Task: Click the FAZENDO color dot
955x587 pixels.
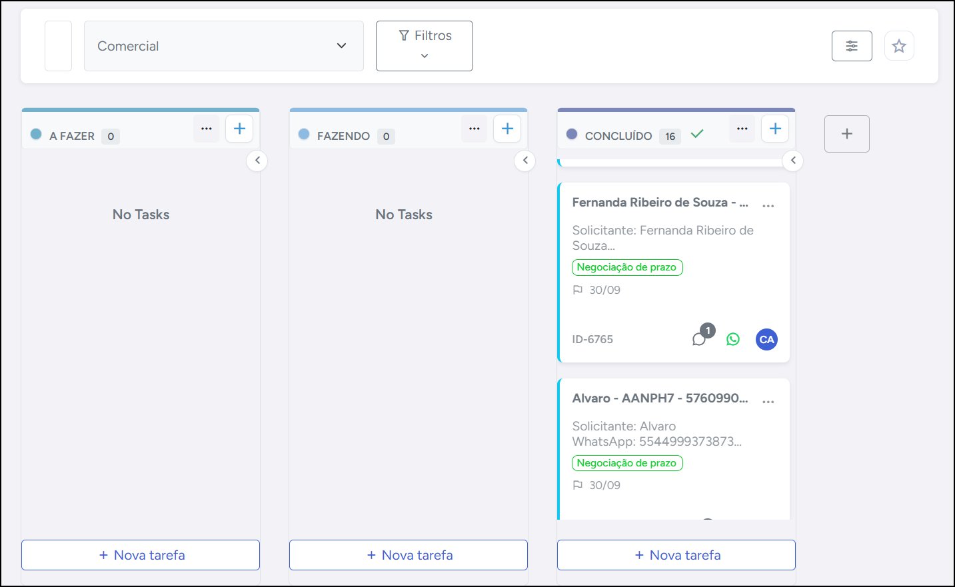Action: pyautogui.click(x=304, y=134)
